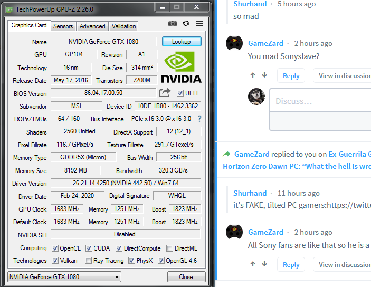
Task: Upvote GameZard's 'All Sony fans' comment
Action: point(253,264)
